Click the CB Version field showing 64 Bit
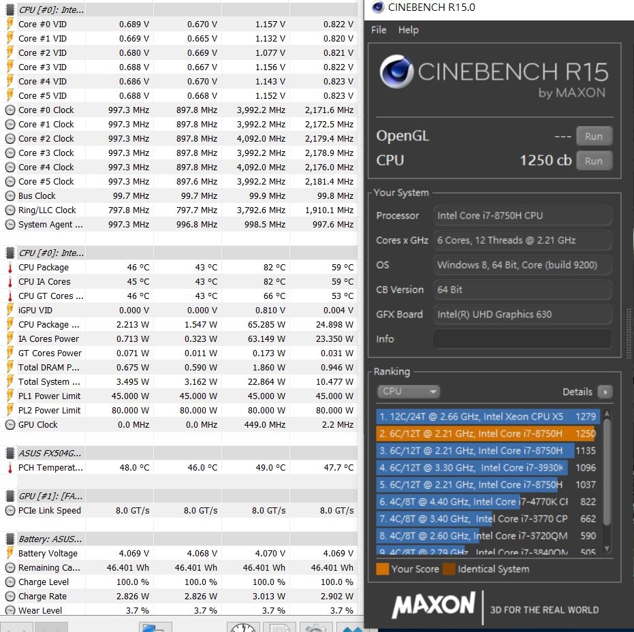Screen dimensions: 634x632 522,289
